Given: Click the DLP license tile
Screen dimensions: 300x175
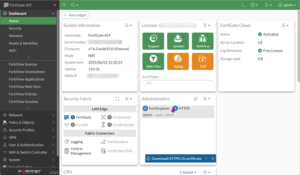Looking at the screenshot, I should (x=203, y=61).
